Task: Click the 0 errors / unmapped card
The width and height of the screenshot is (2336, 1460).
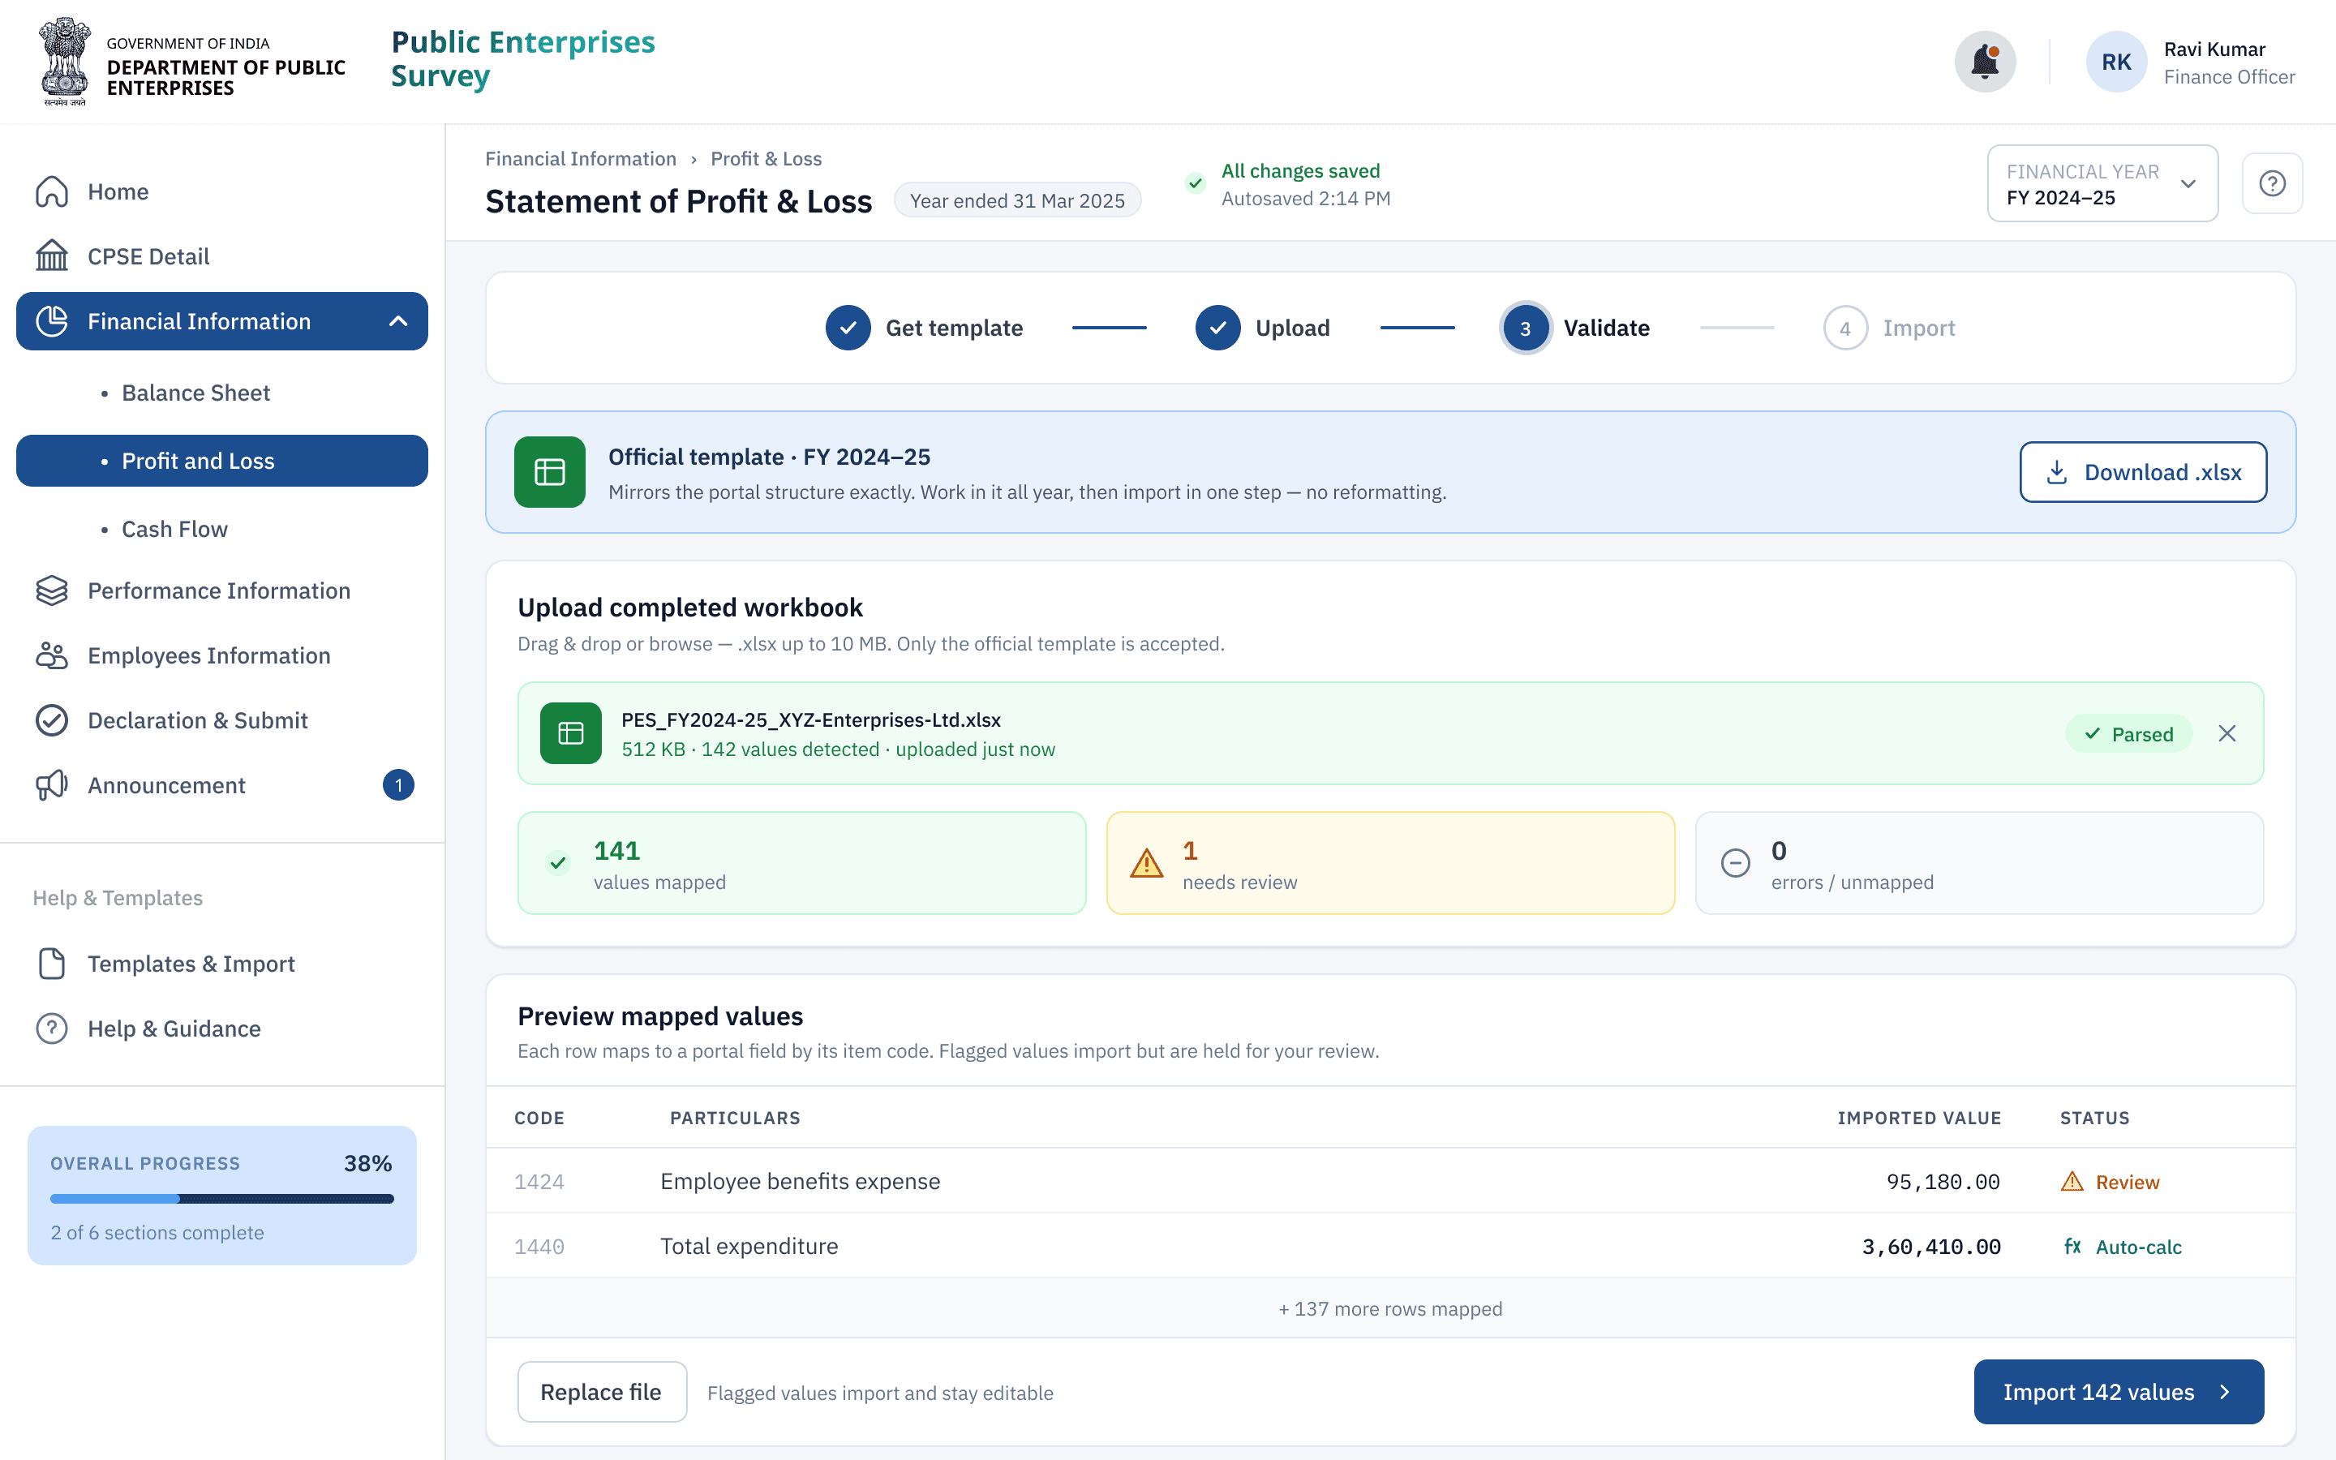Action: (x=1980, y=863)
